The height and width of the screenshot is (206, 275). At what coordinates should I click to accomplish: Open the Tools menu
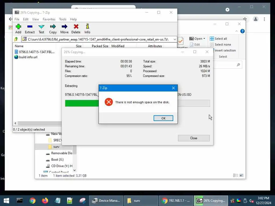(63, 19)
